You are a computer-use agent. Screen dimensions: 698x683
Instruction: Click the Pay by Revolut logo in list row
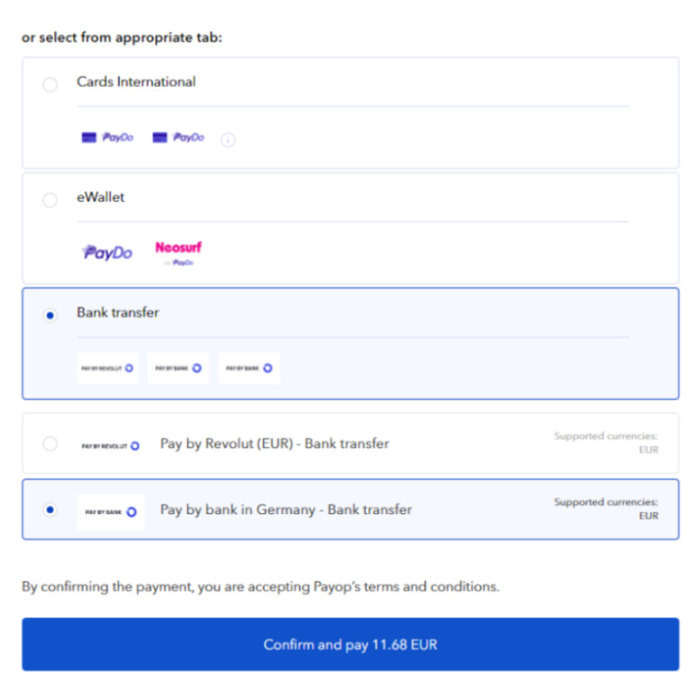[111, 445]
